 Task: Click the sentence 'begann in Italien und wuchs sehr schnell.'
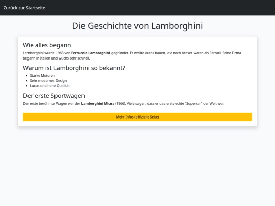(x=57, y=58)
